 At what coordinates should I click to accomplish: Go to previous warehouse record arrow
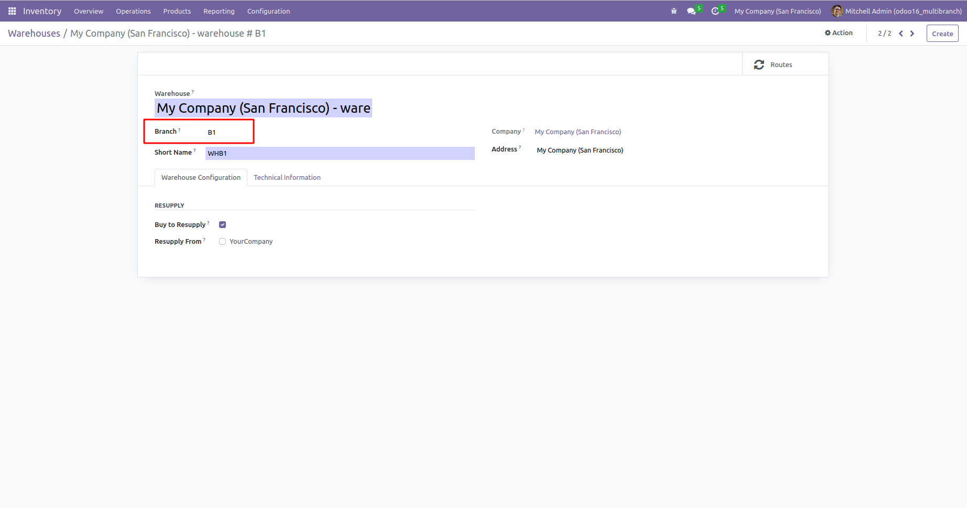[x=901, y=34]
